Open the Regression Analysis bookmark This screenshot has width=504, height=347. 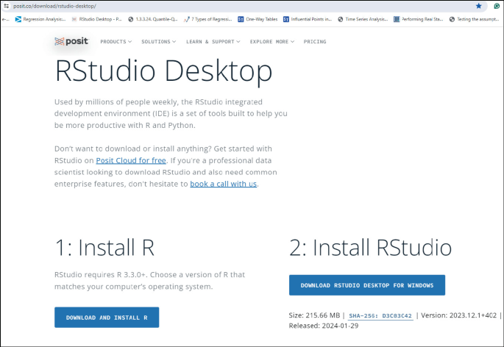click(x=40, y=19)
